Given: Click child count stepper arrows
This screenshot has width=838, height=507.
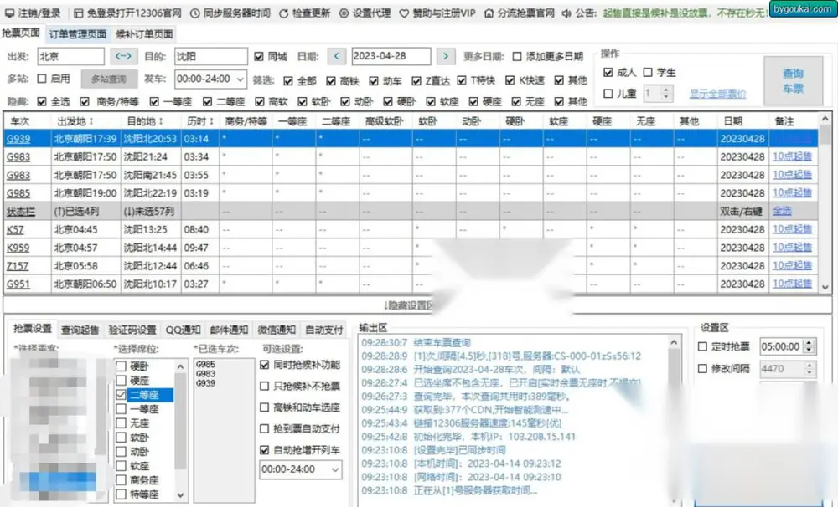Looking at the screenshot, I should tap(666, 94).
